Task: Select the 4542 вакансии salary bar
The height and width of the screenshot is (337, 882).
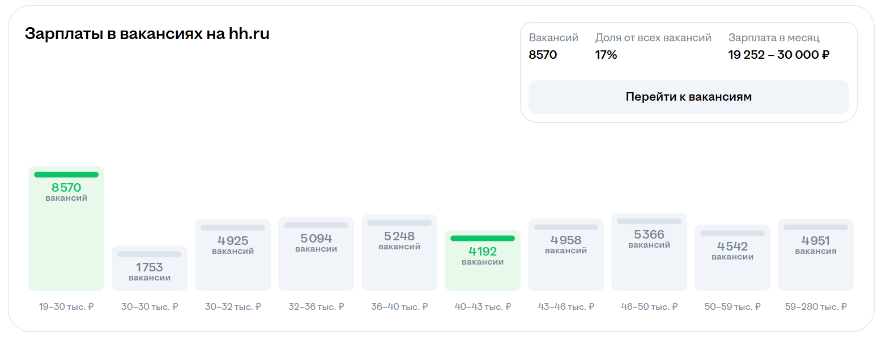Action: coord(732,258)
